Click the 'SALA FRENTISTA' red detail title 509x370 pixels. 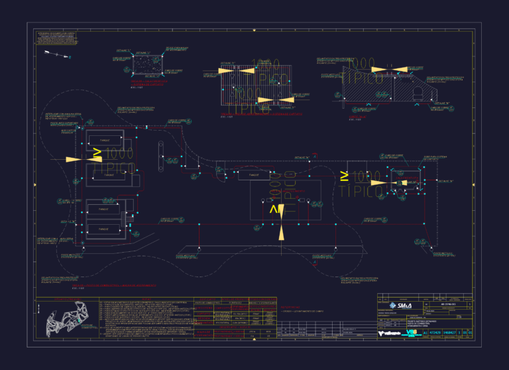(149, 82)
